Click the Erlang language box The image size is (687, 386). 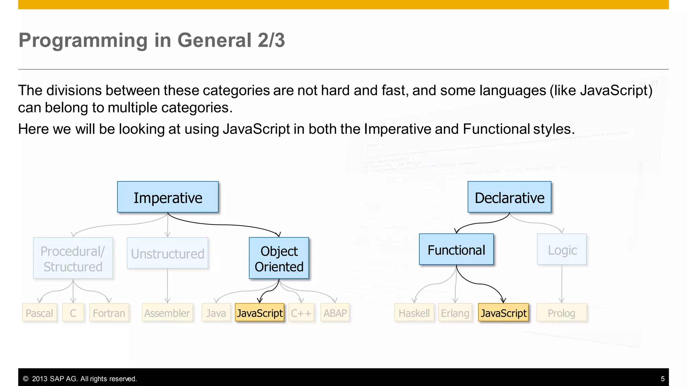[455, 313]
